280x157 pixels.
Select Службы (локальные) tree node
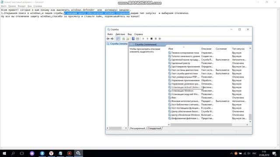[117, 44]
